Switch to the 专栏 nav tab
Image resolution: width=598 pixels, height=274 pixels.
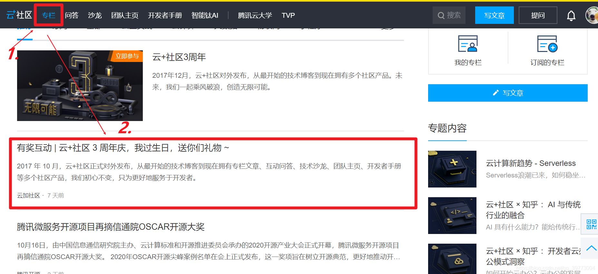49,15
